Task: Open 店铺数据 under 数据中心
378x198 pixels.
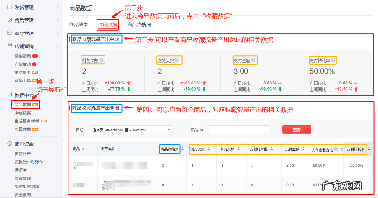Action: (x=23, y=113)
